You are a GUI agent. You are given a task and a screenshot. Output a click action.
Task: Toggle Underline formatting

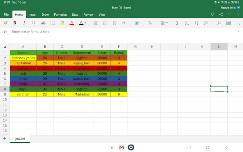coord(34,23)
